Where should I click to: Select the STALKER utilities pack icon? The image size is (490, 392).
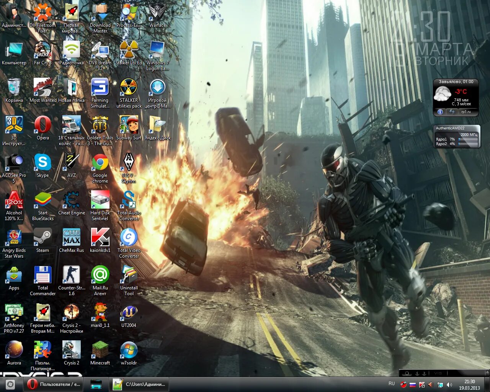[x=129, y=93]
